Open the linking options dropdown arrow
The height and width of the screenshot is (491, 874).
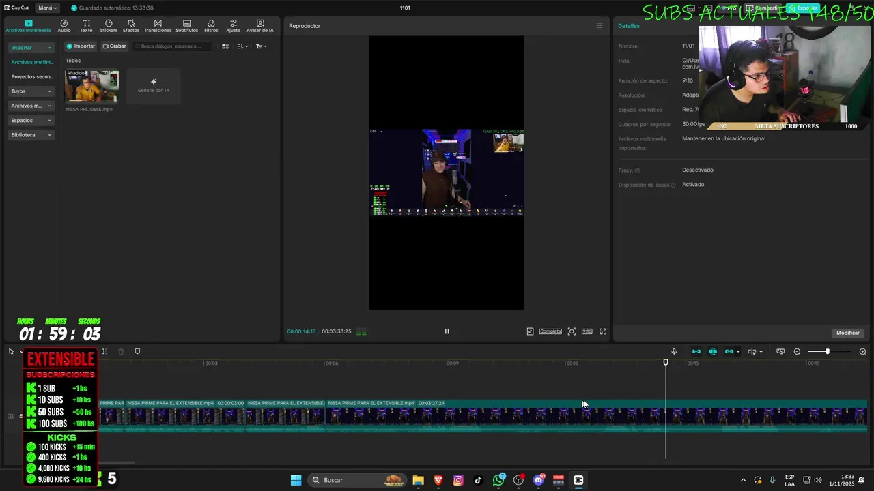tap(738, 352)
